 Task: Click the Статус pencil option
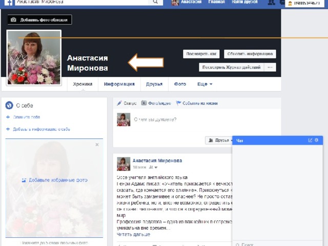(x=127, y=103)
